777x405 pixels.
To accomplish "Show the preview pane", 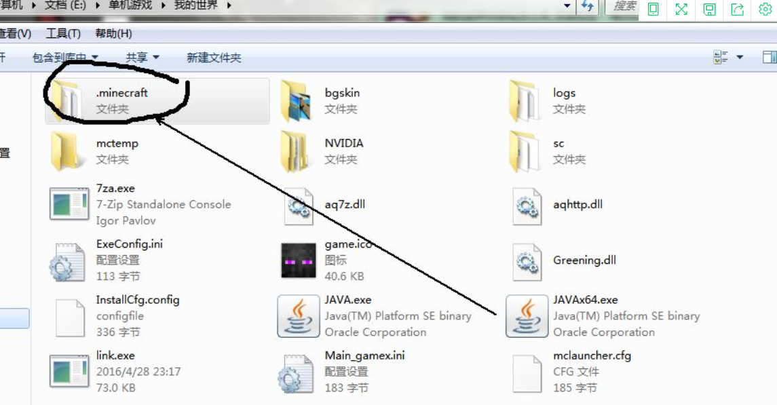I will click(770, 58).
